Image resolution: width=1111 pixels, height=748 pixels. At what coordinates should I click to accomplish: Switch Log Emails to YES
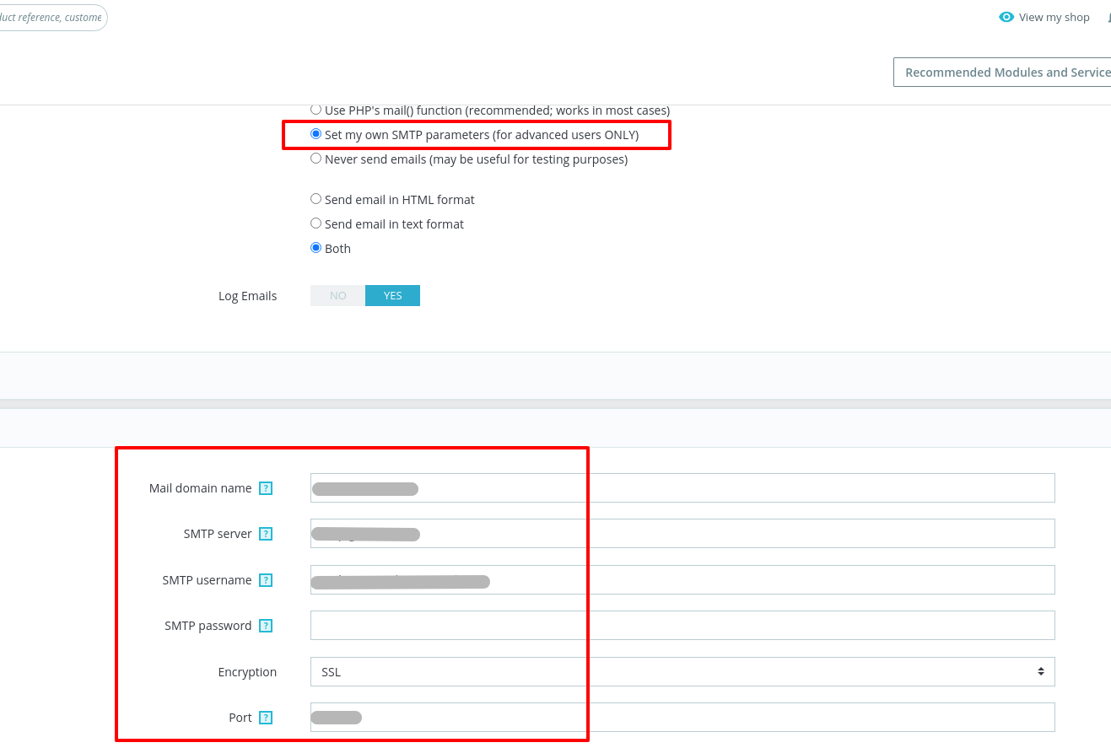392,296
